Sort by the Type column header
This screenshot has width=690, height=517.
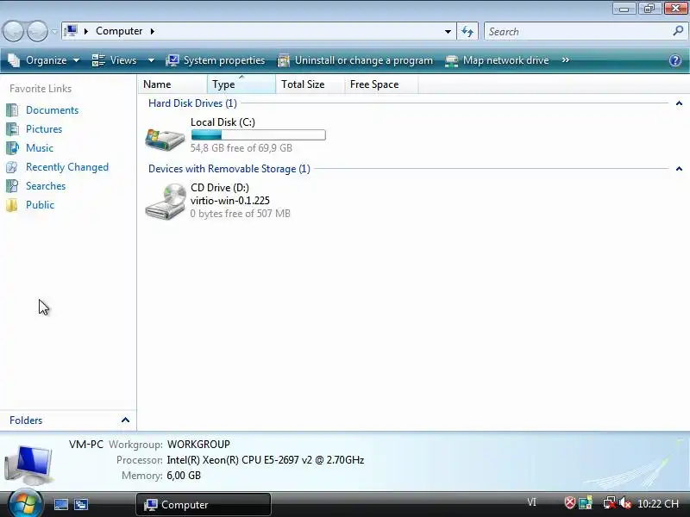pyautogui.click(x=241, y=84)
